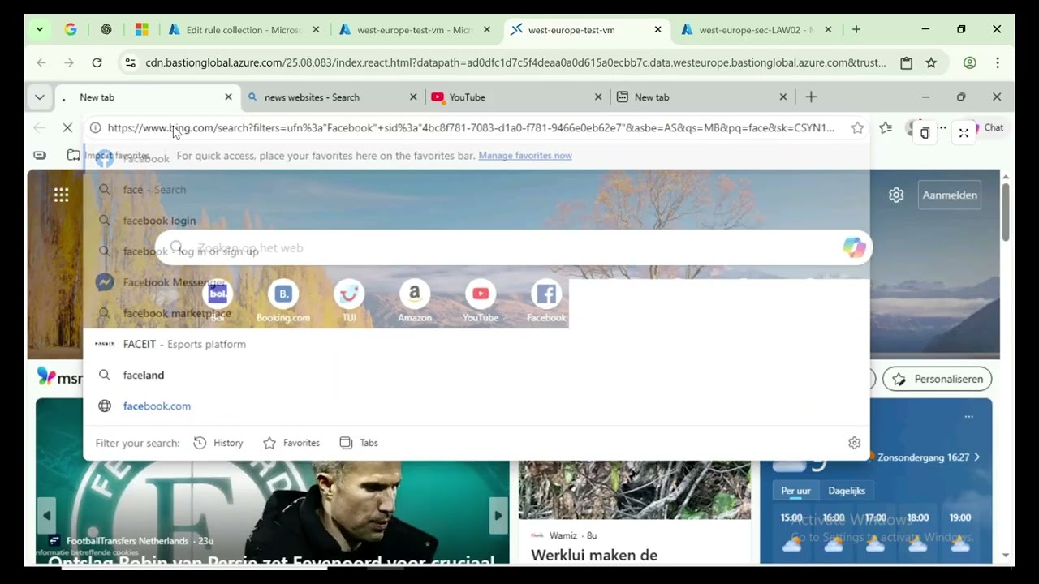Select the 'face - Search' suggestion
Screen dimensions: 1039x584
click(x=476, y=189)
